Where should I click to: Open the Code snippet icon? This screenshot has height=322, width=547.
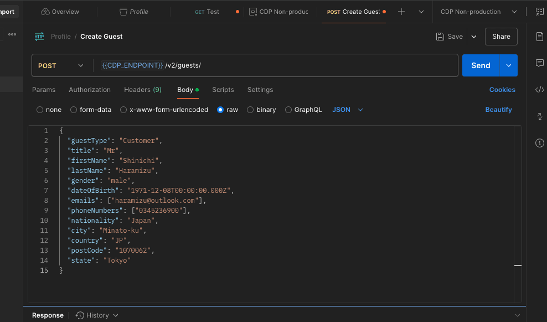(x=540, y=90)
